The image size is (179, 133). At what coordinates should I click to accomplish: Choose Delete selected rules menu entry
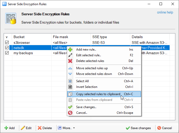(104, 61)
